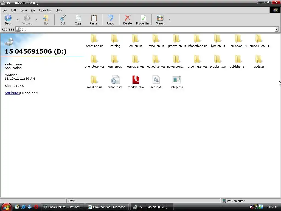The height and width of the screenshot is (211, 281).
Task: Expand the address bar dropdown
Action: (x=277, y=29)
